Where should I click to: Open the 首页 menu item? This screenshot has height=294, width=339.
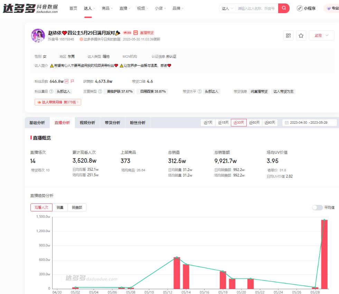[73, 8]
